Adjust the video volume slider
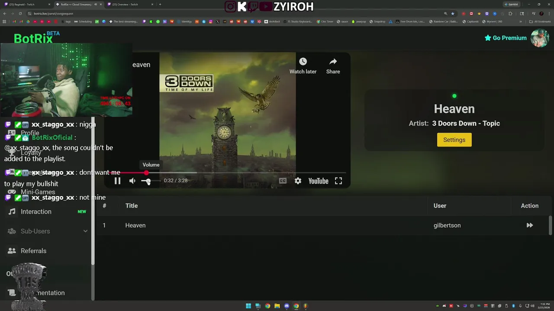The height and width of the screenshot is (311, 554). click(x=150, y=181)
